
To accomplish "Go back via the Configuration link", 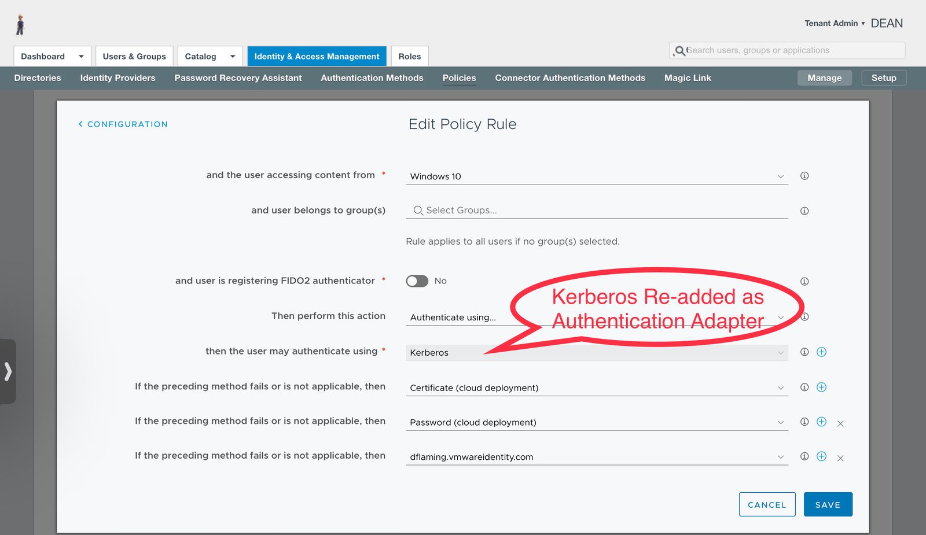I will [x=123, y=124].
